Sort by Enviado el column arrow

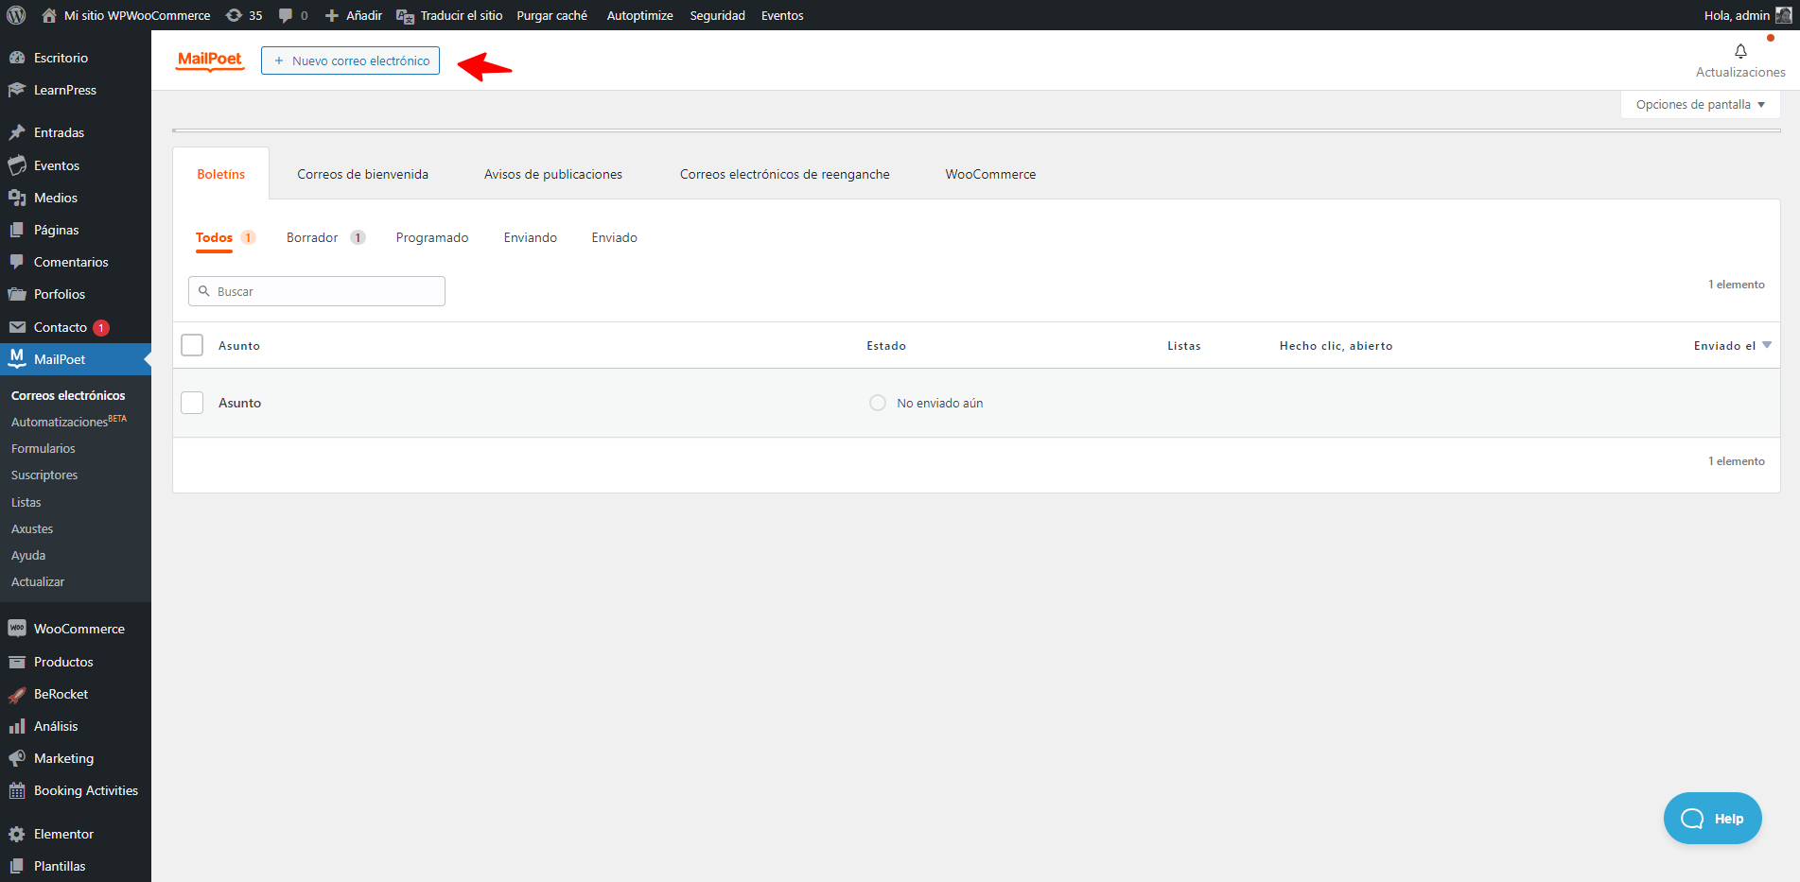coord(1767,345)
